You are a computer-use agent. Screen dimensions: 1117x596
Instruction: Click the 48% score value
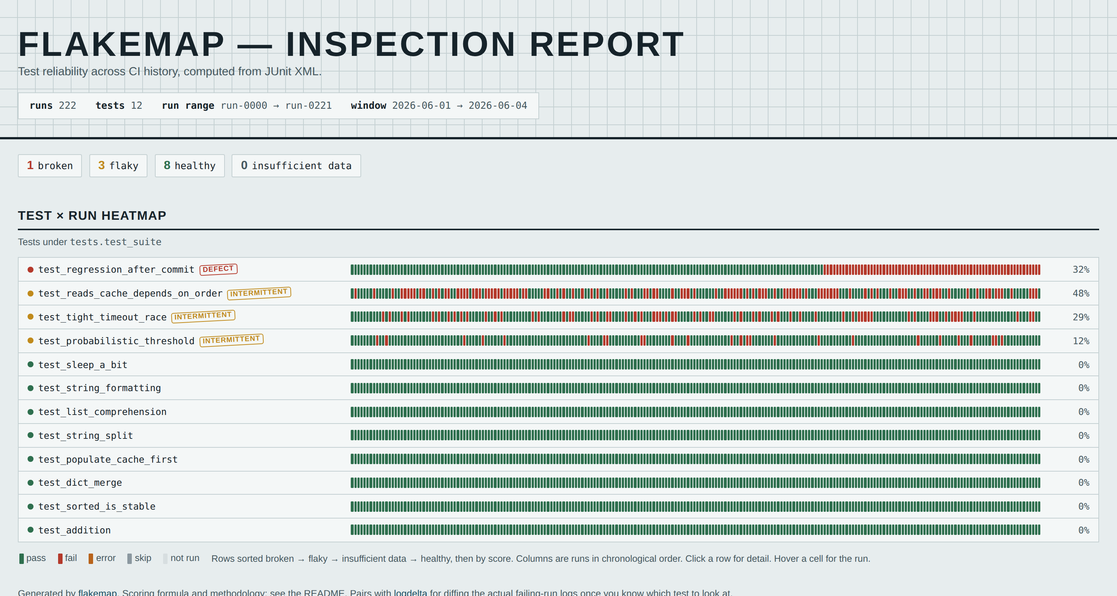click(1081, 293)
